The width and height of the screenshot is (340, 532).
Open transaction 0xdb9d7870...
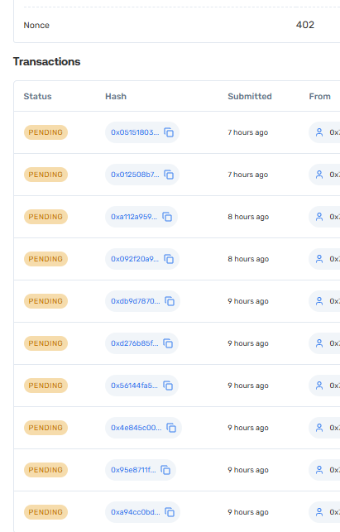[x=136, y=301]
